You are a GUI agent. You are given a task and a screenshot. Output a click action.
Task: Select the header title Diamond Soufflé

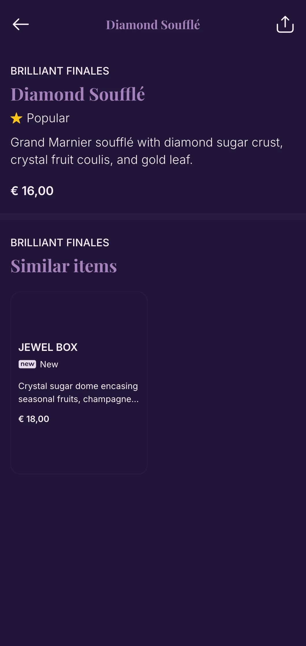pyautogui.click(x=153, y=25)
